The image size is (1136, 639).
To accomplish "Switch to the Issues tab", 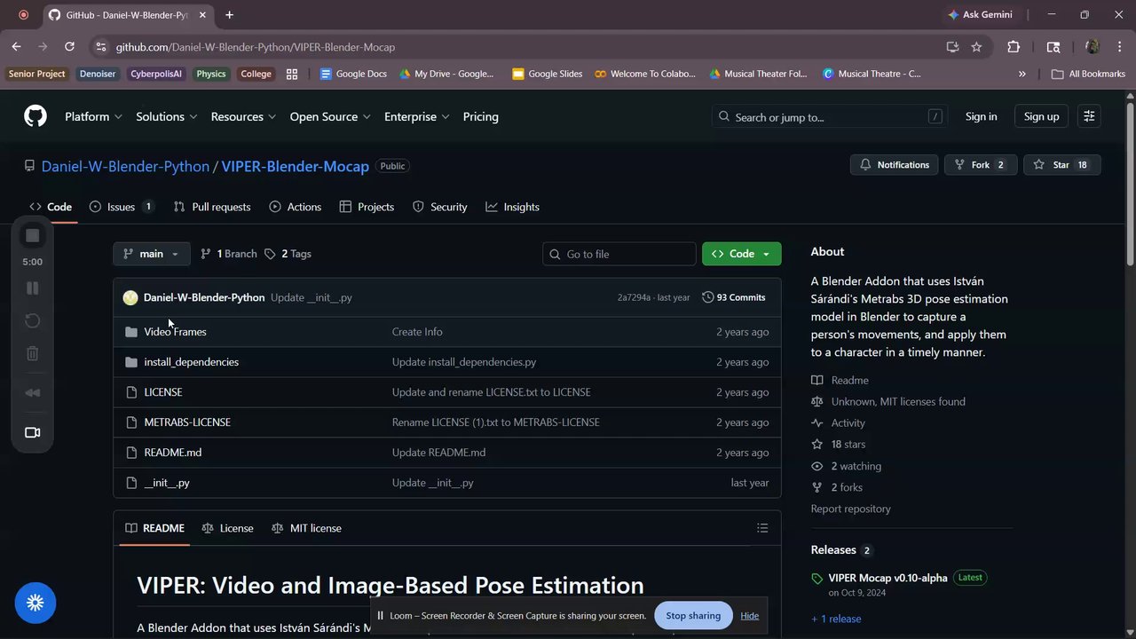I will (x=122, y=207).
